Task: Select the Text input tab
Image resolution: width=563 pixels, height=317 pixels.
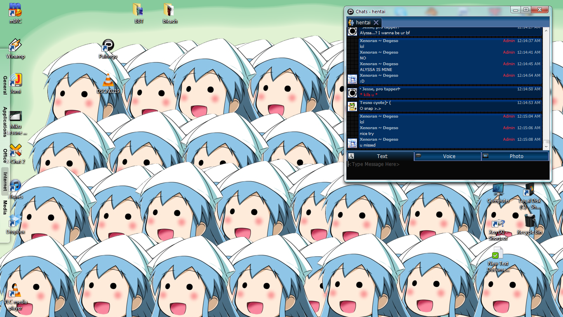Action: pos(381,156)
